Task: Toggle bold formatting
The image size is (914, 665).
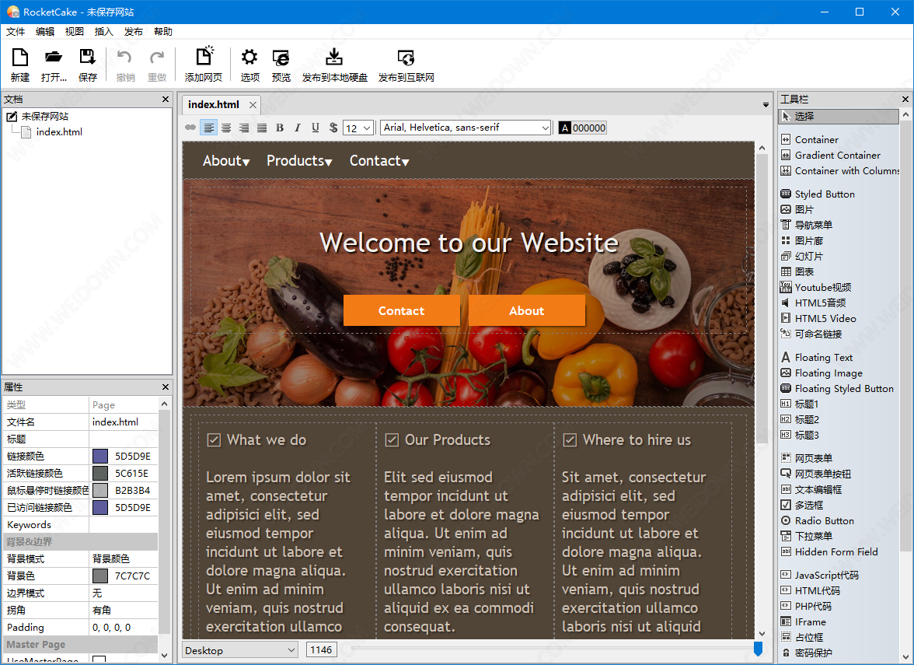Action: (x=280, y=128)
